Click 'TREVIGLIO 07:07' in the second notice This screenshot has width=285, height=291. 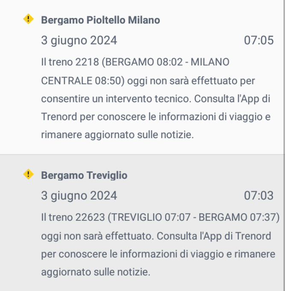151,217
